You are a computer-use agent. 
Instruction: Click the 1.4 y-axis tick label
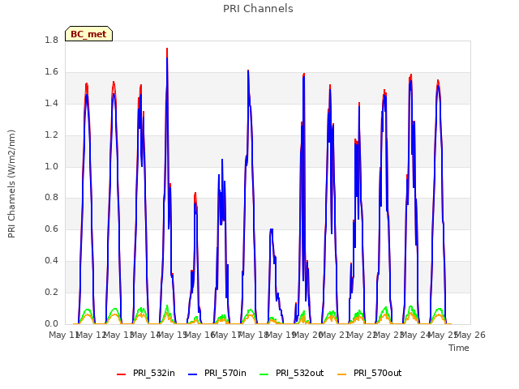pyautogui.click(x=51, y=103)
